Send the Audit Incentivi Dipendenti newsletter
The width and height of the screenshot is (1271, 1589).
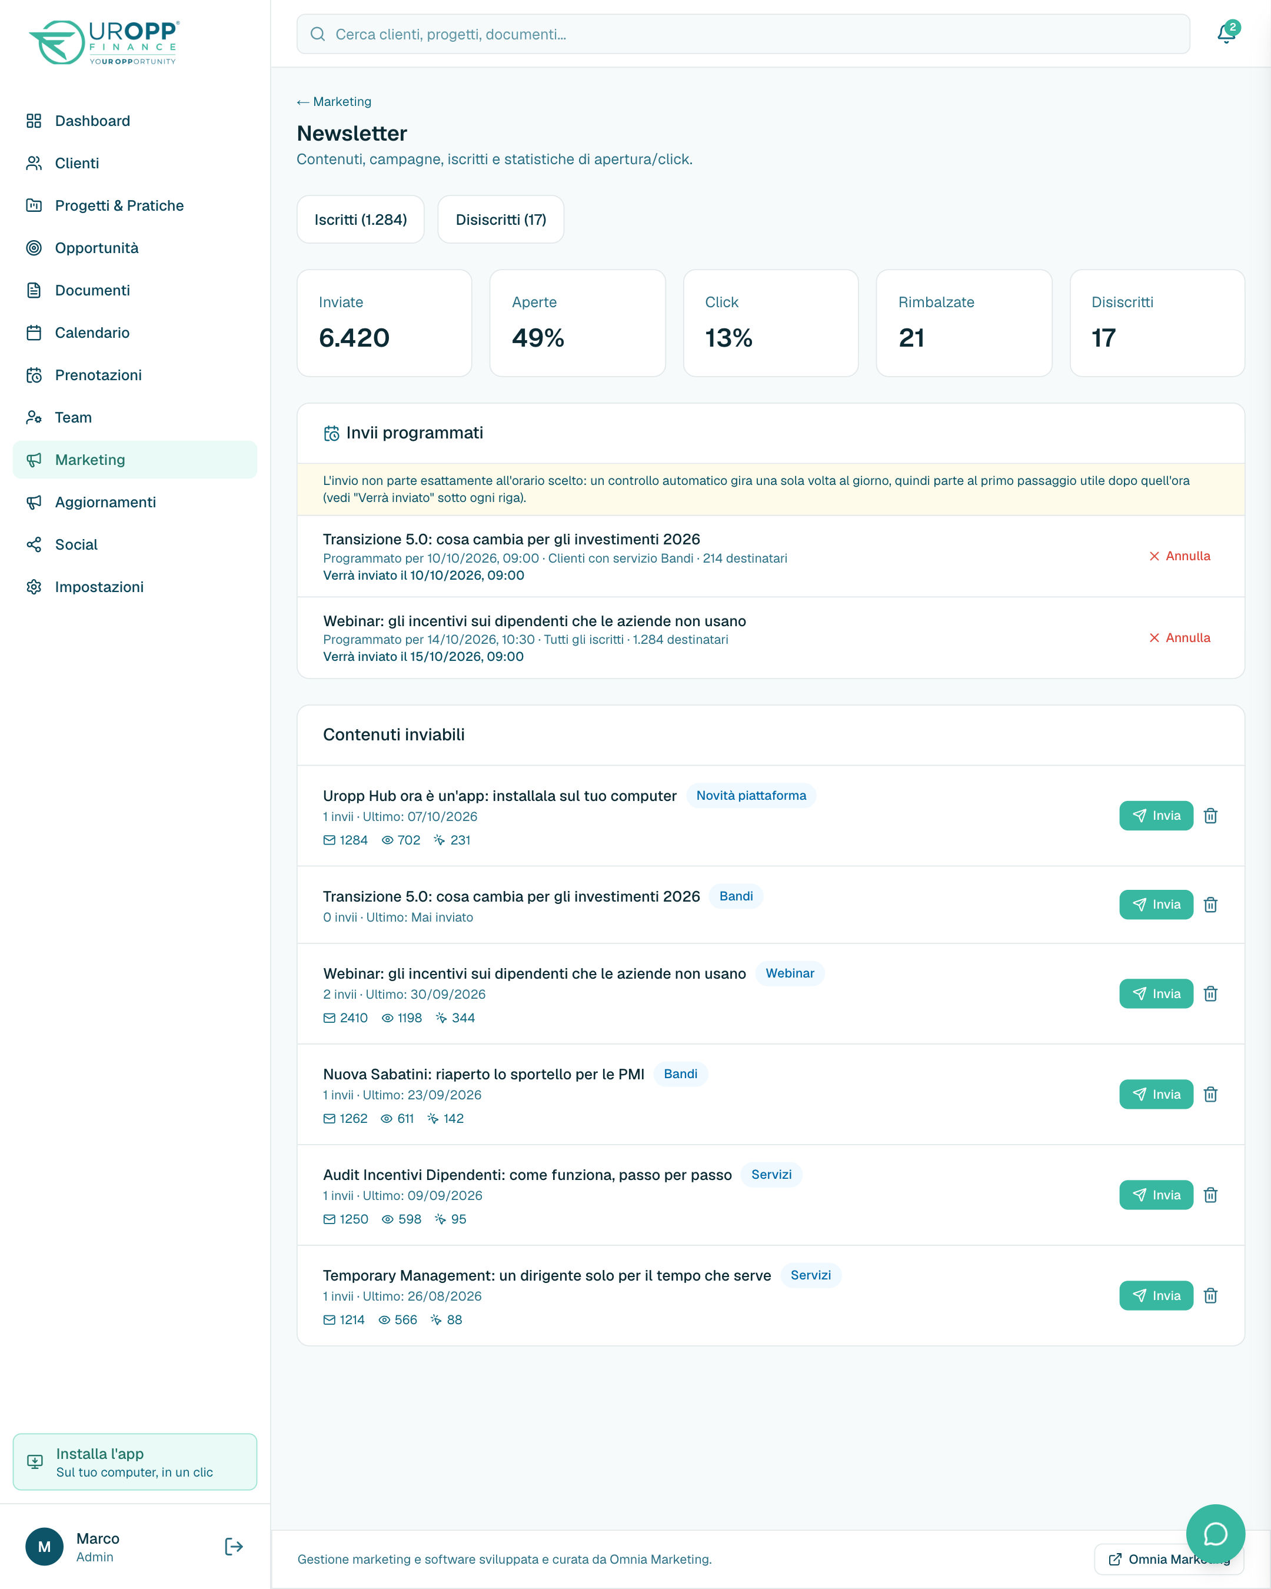[1156, 1195]
